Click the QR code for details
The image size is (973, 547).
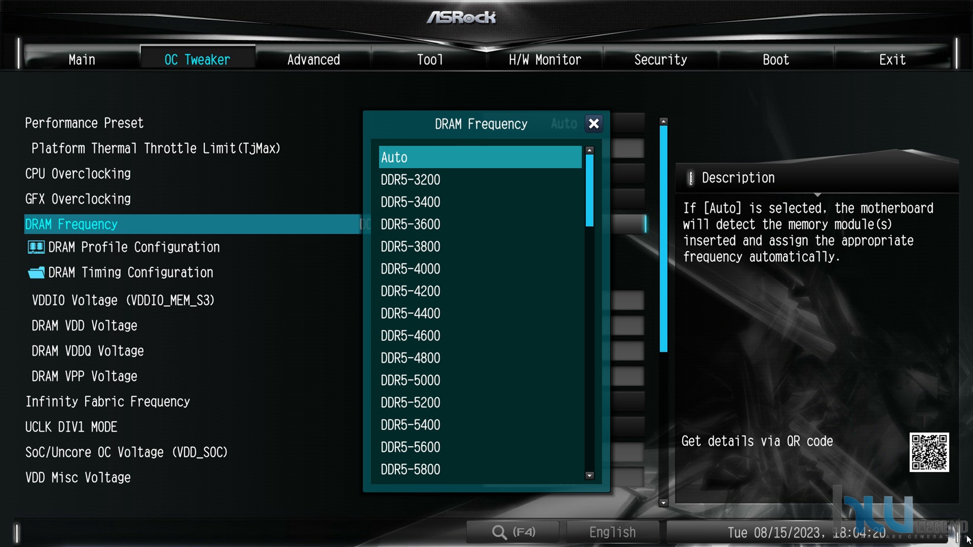[x=929, y=452]
